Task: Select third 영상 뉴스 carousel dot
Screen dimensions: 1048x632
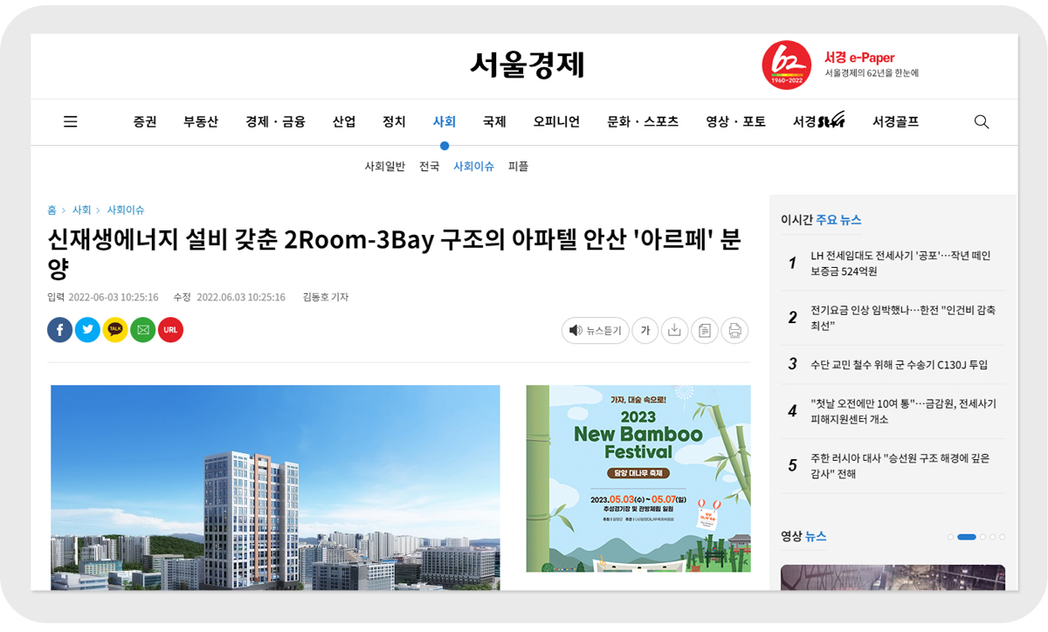Action: click(x=982, y=537)
